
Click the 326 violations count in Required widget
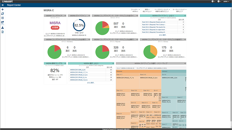point(116,48)
